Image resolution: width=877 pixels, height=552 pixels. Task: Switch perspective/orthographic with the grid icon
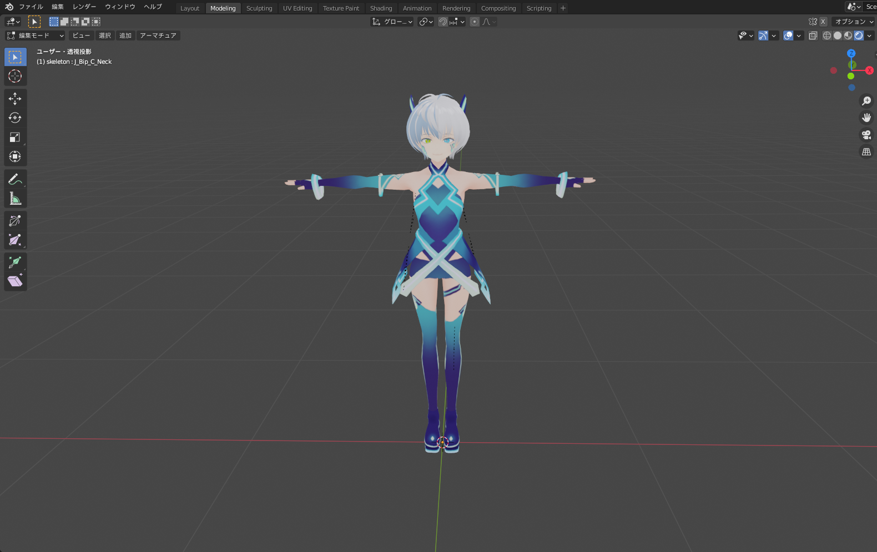pyautogui.click(x=866, y=151)
